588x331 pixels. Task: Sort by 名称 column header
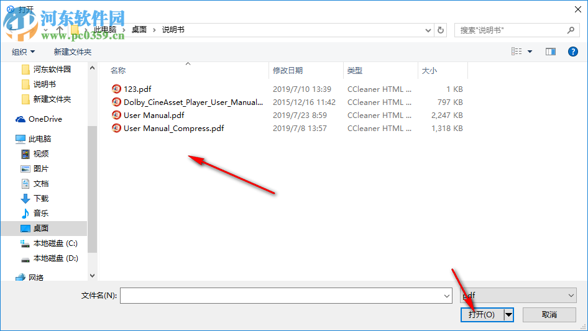pos(118,70)
